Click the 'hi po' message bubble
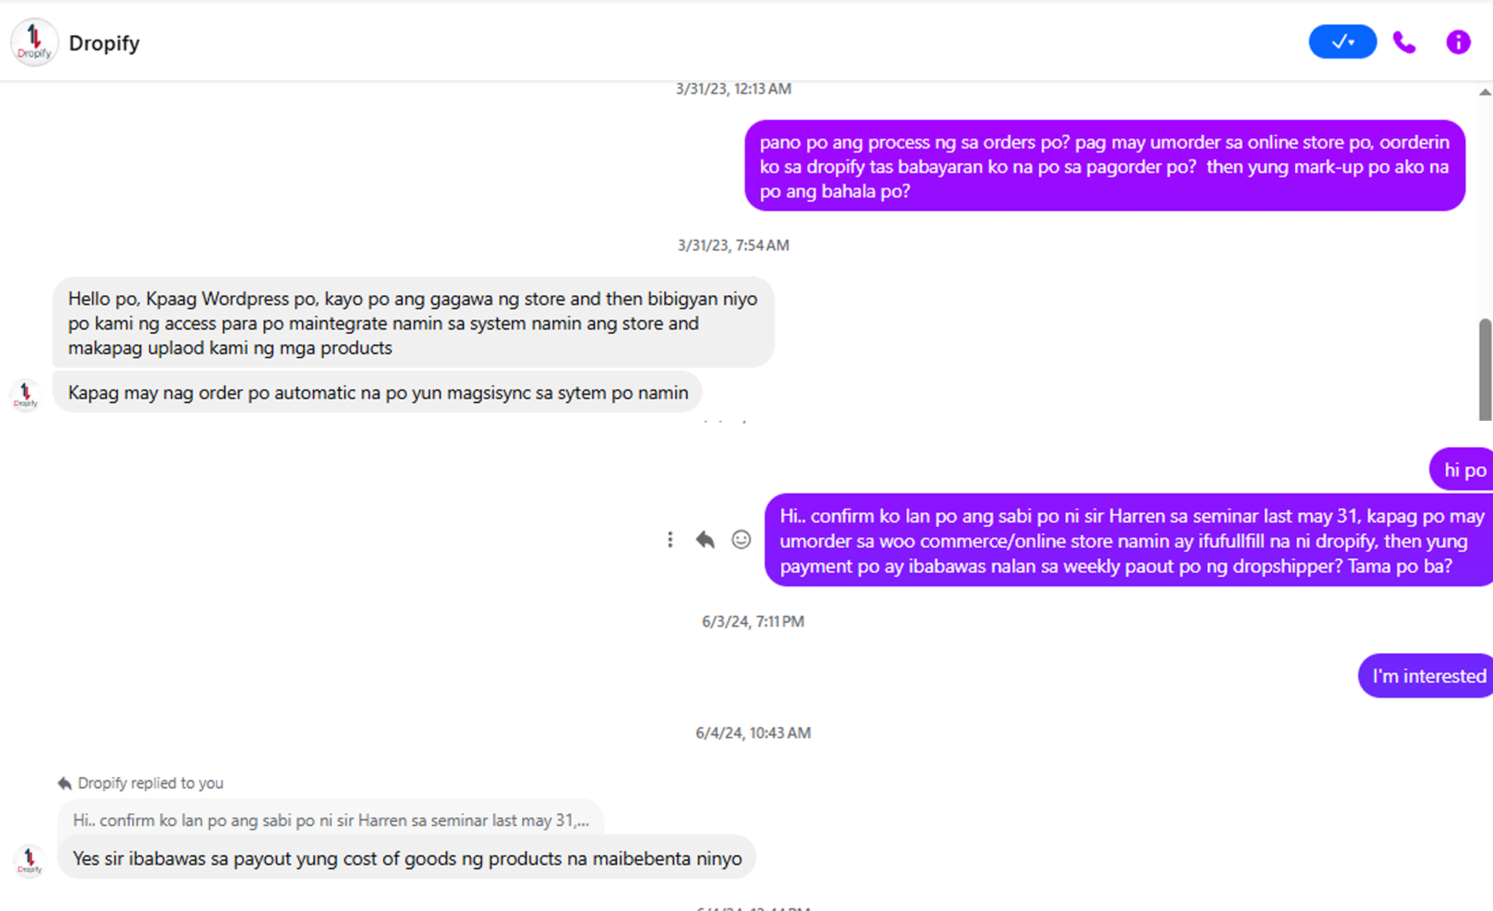Viewport: 1493px width, 911px height. pyautogui.click(x=1463, y=470)
